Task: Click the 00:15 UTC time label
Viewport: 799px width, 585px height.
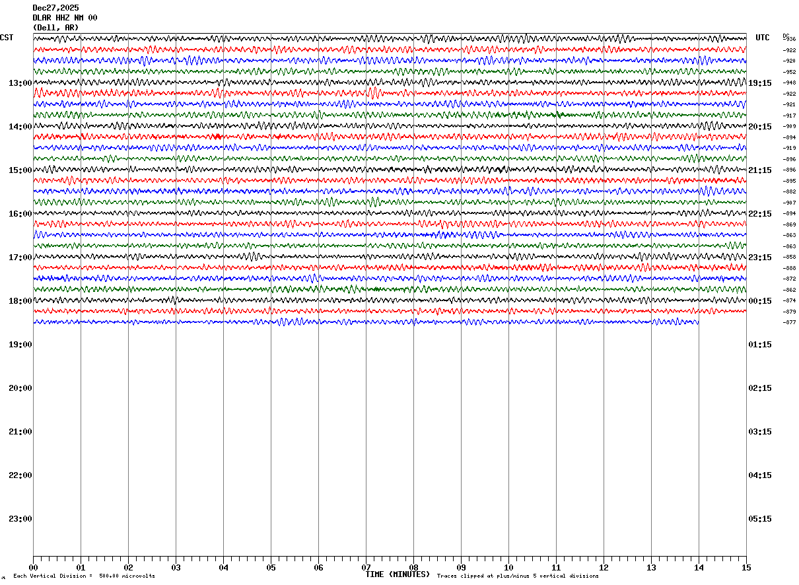Action: [760, 301]
